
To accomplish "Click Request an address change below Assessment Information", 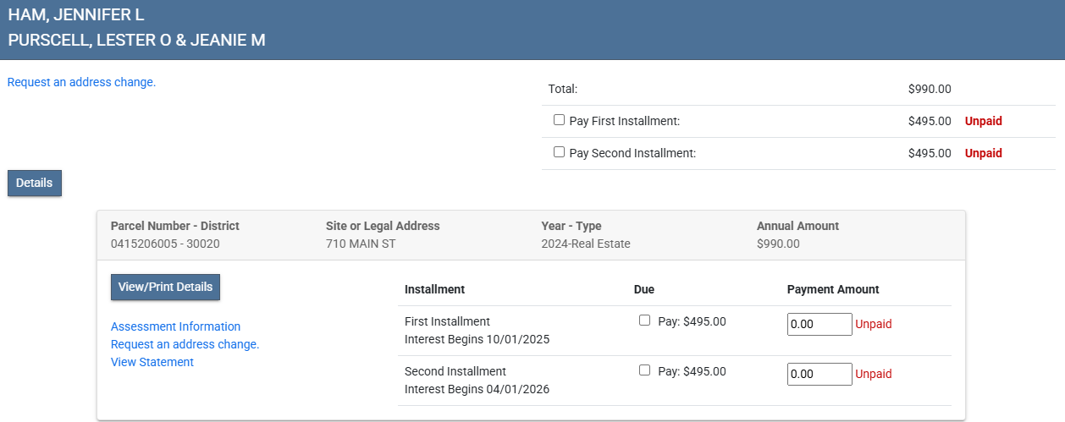I will tap(185, 344).
